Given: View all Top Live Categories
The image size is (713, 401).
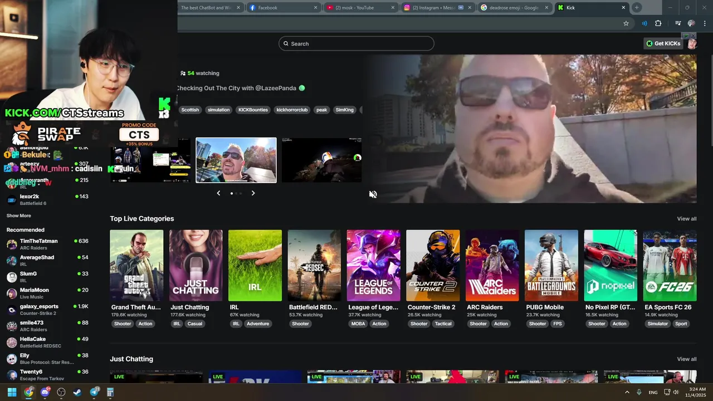Looking at the screenshot, I should tap(686, 219).
